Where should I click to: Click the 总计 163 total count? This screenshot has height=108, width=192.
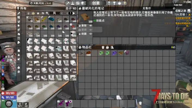71,8
